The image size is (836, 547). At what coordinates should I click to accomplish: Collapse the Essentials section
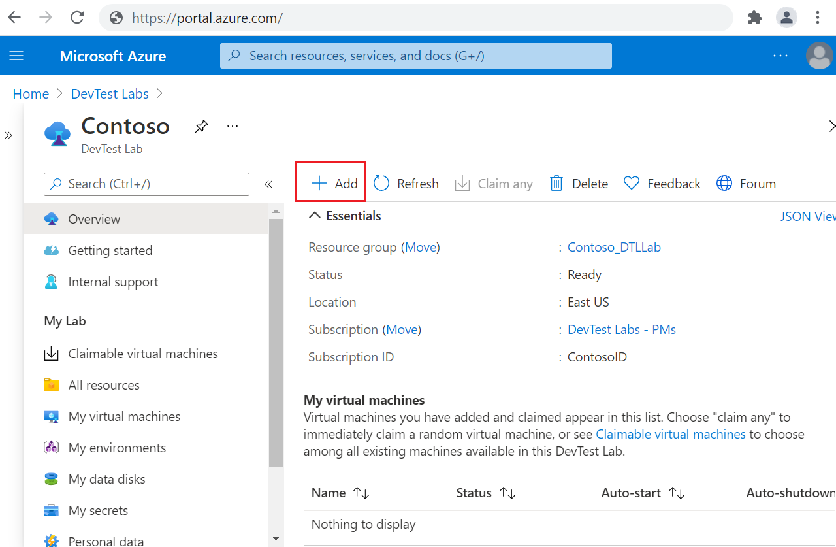point(315,216)
